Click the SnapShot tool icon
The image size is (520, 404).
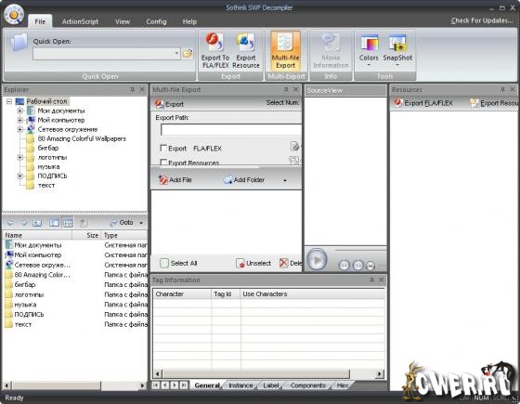(397, 50)
